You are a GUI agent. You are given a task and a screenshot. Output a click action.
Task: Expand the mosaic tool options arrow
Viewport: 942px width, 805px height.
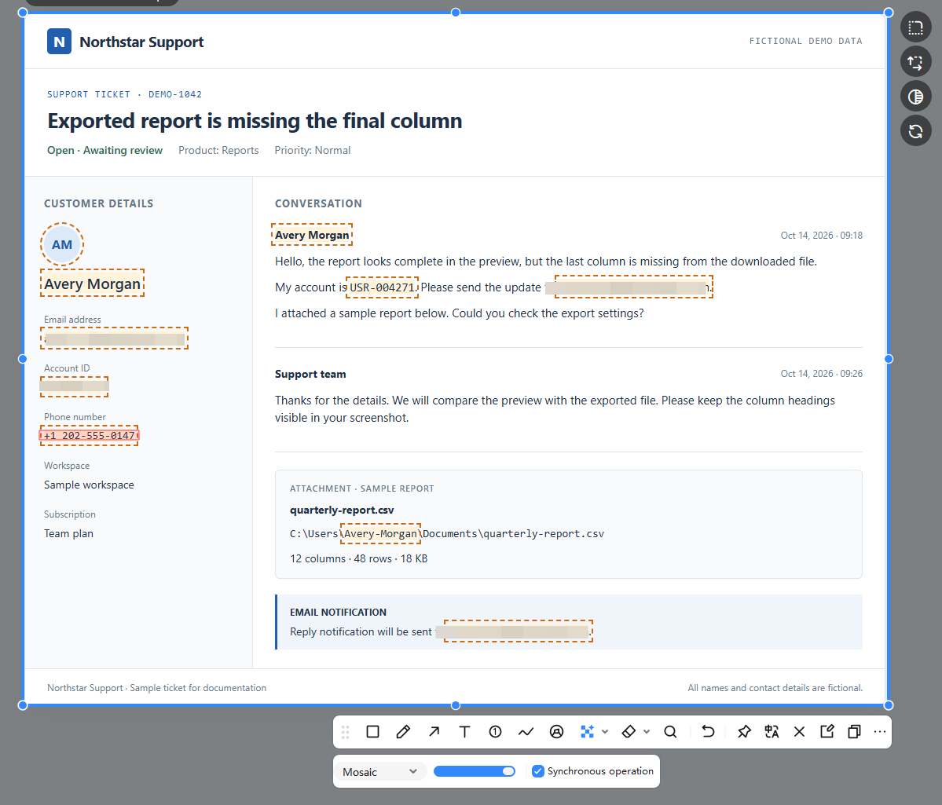605,731
